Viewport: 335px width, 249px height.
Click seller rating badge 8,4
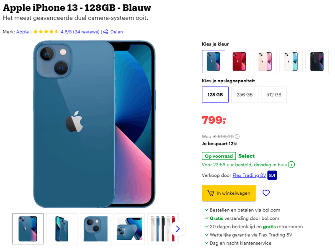(x=272, y=175)
